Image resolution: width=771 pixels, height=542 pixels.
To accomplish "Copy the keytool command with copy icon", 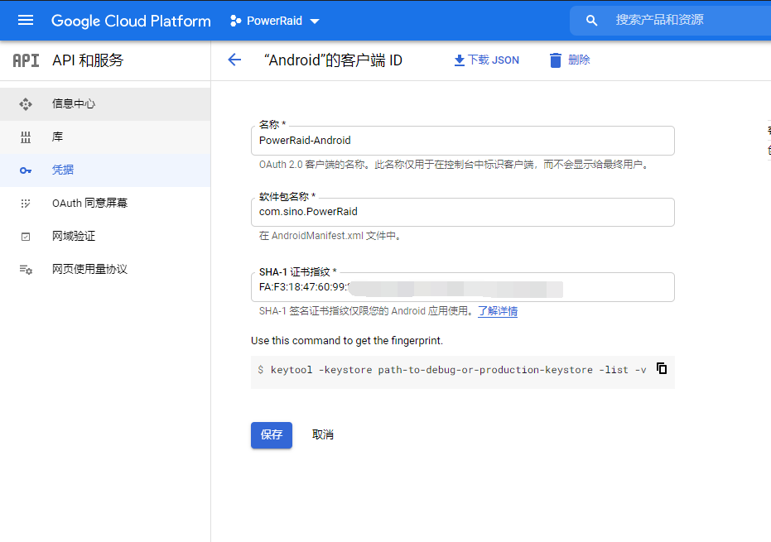I will pos(662,368).
